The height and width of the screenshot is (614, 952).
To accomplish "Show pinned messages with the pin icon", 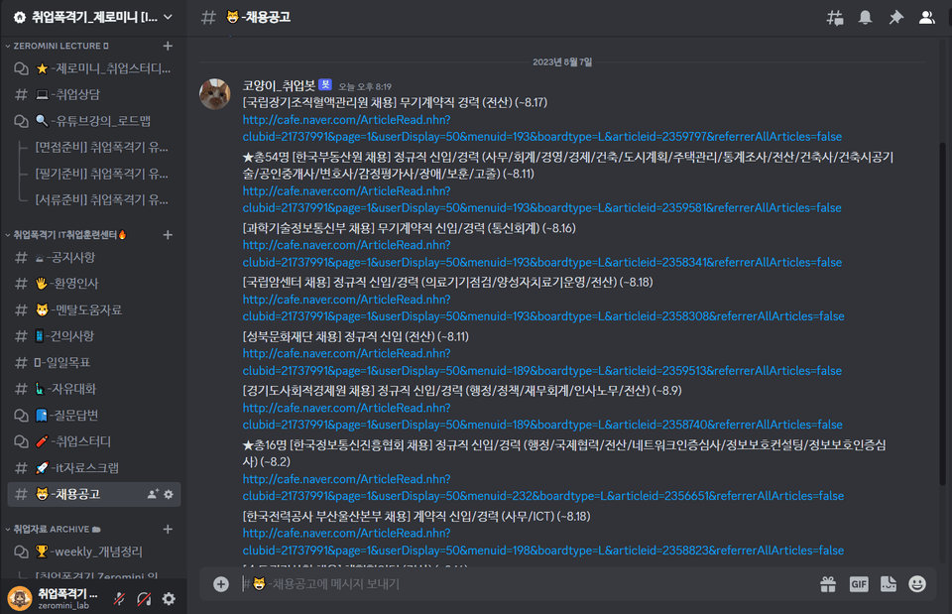I will (x=896, y=18).
